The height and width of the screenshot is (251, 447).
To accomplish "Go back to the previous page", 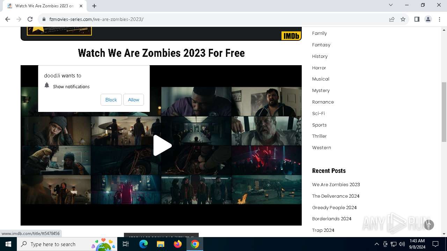I will [8, 19].
